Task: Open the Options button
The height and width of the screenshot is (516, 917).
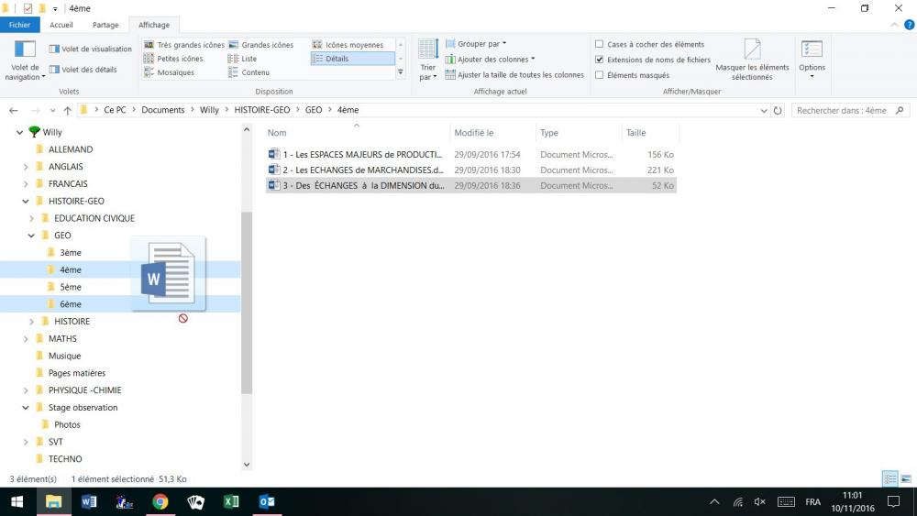Action: (x=812, y=59)
